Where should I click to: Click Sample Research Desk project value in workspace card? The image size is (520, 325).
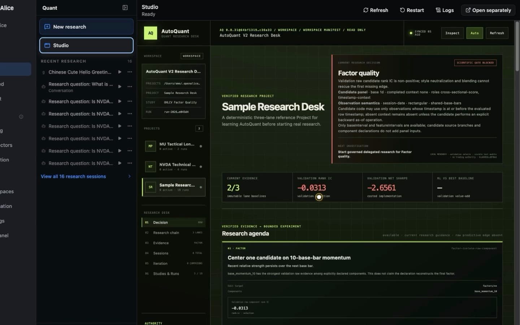[x=180, y=93]
